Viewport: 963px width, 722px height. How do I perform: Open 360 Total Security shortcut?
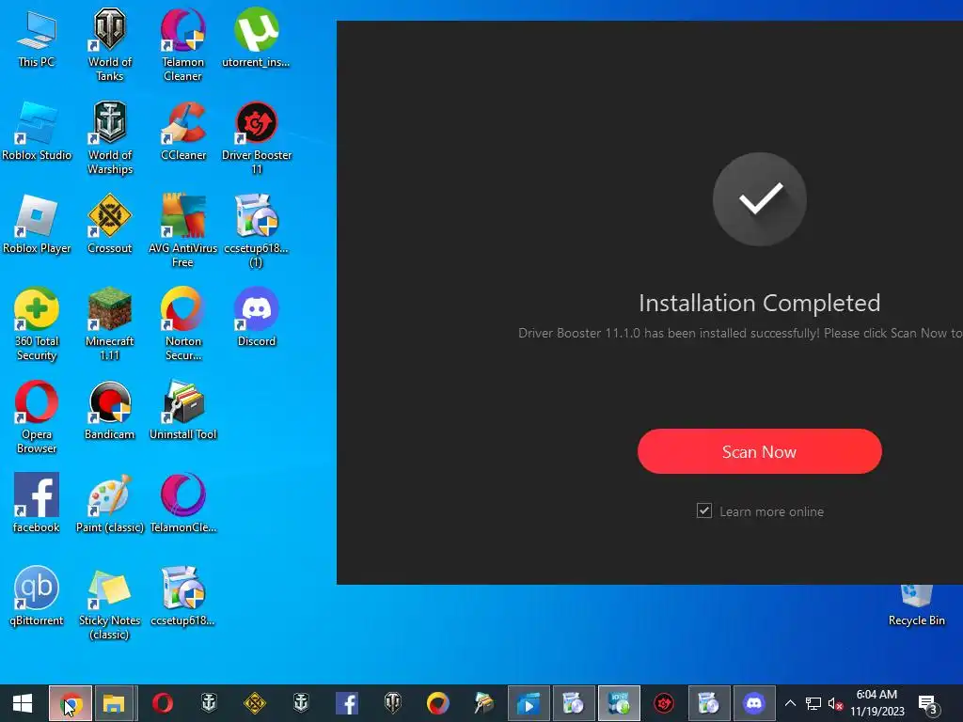click(37, 324)
